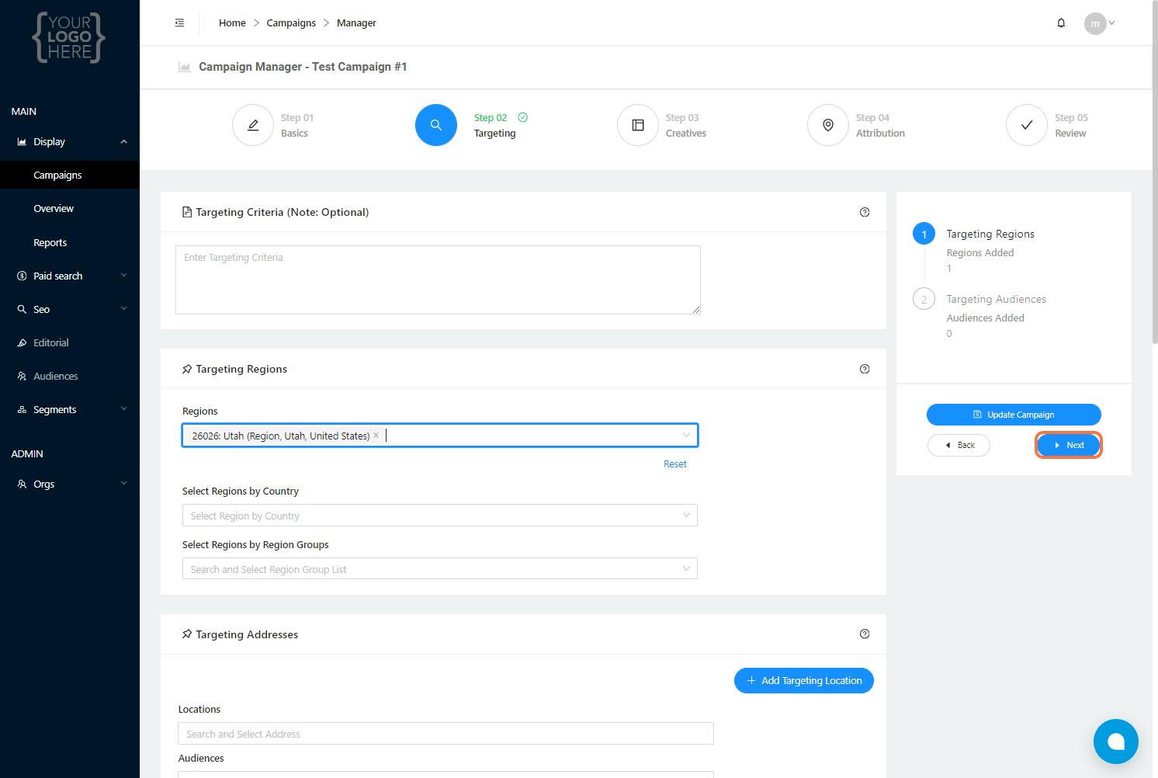The height and width of the screenshot is (778, 1158).
Task: Click the Update Campaign button
Action: coord(1014,415)
